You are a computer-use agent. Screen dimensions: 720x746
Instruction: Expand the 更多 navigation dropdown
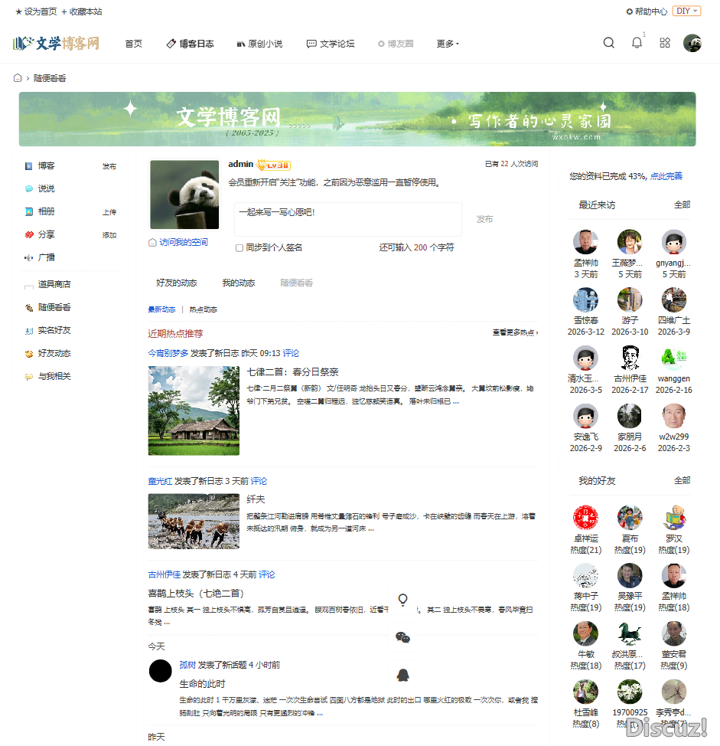447,44
